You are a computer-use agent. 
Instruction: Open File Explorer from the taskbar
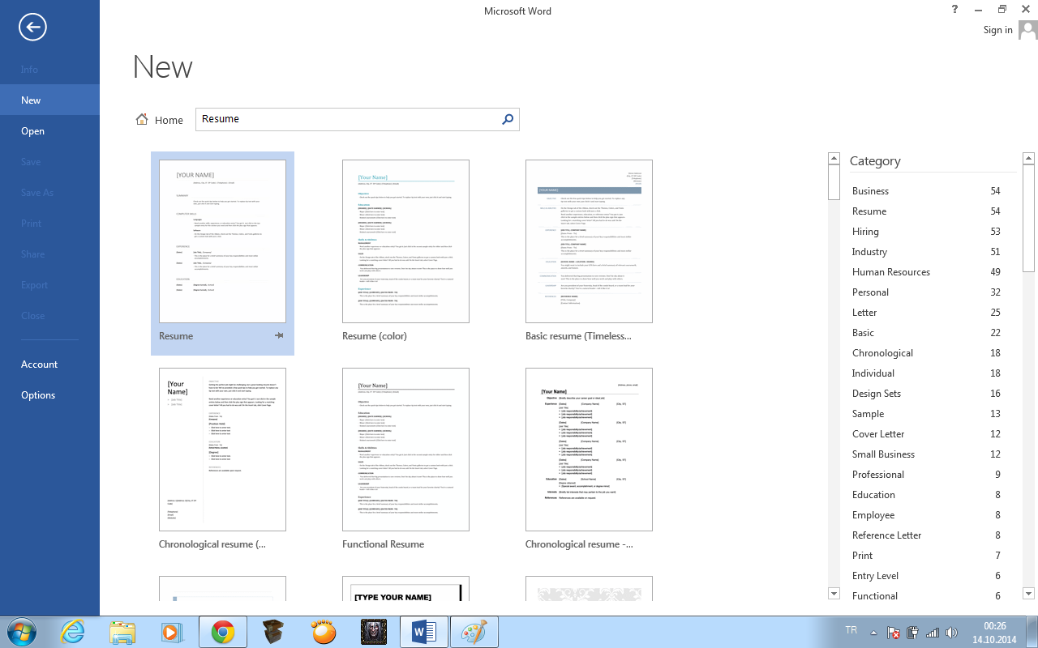122,631
